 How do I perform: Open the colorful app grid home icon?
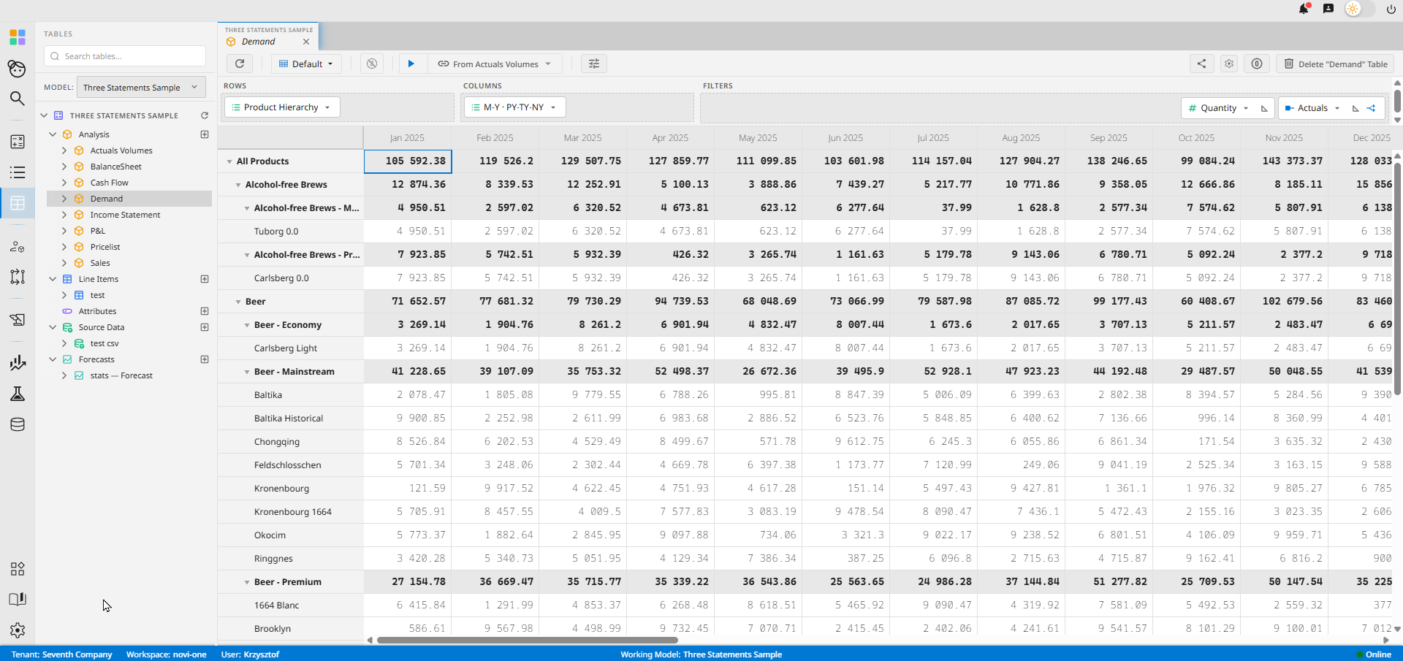[x=18, y=37]
